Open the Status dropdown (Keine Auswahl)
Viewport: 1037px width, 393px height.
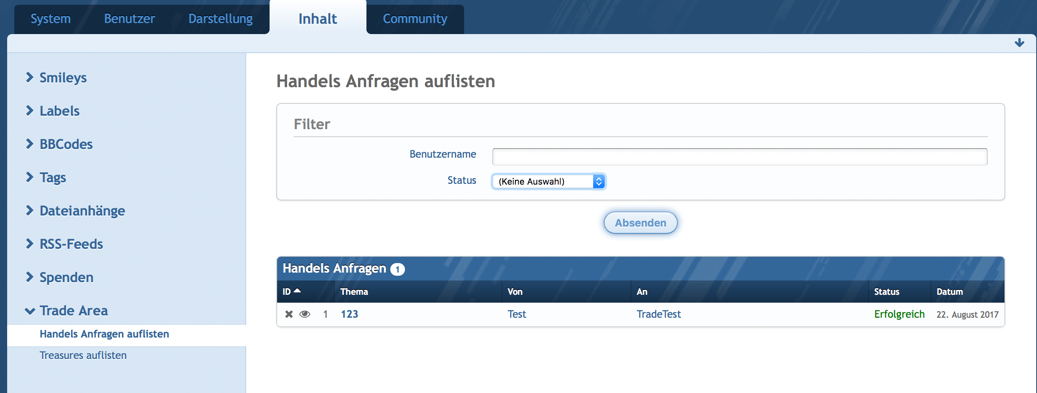(x=548, y=181)
